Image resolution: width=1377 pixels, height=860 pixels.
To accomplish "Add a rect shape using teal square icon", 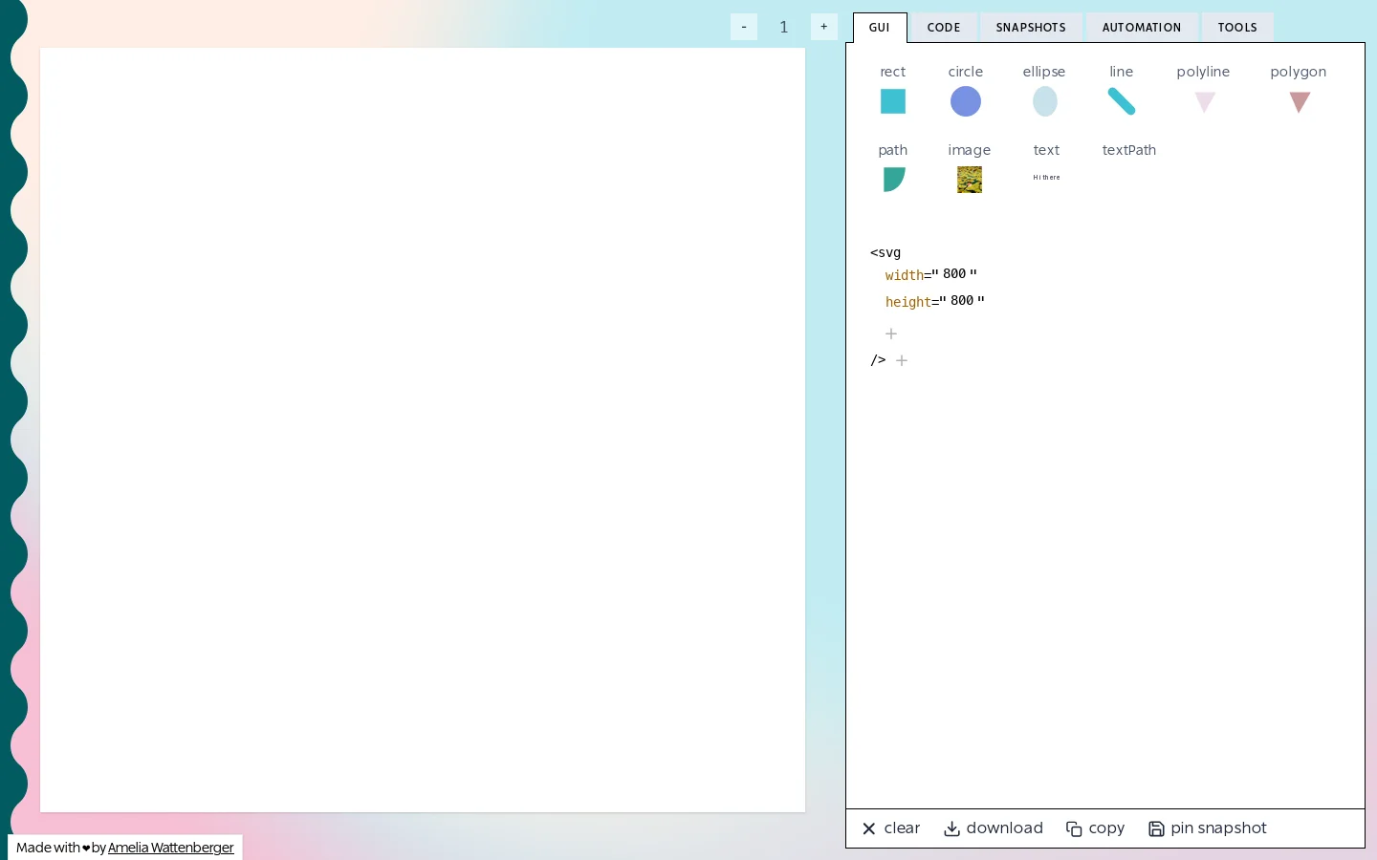I will click(x=892, y=101).
